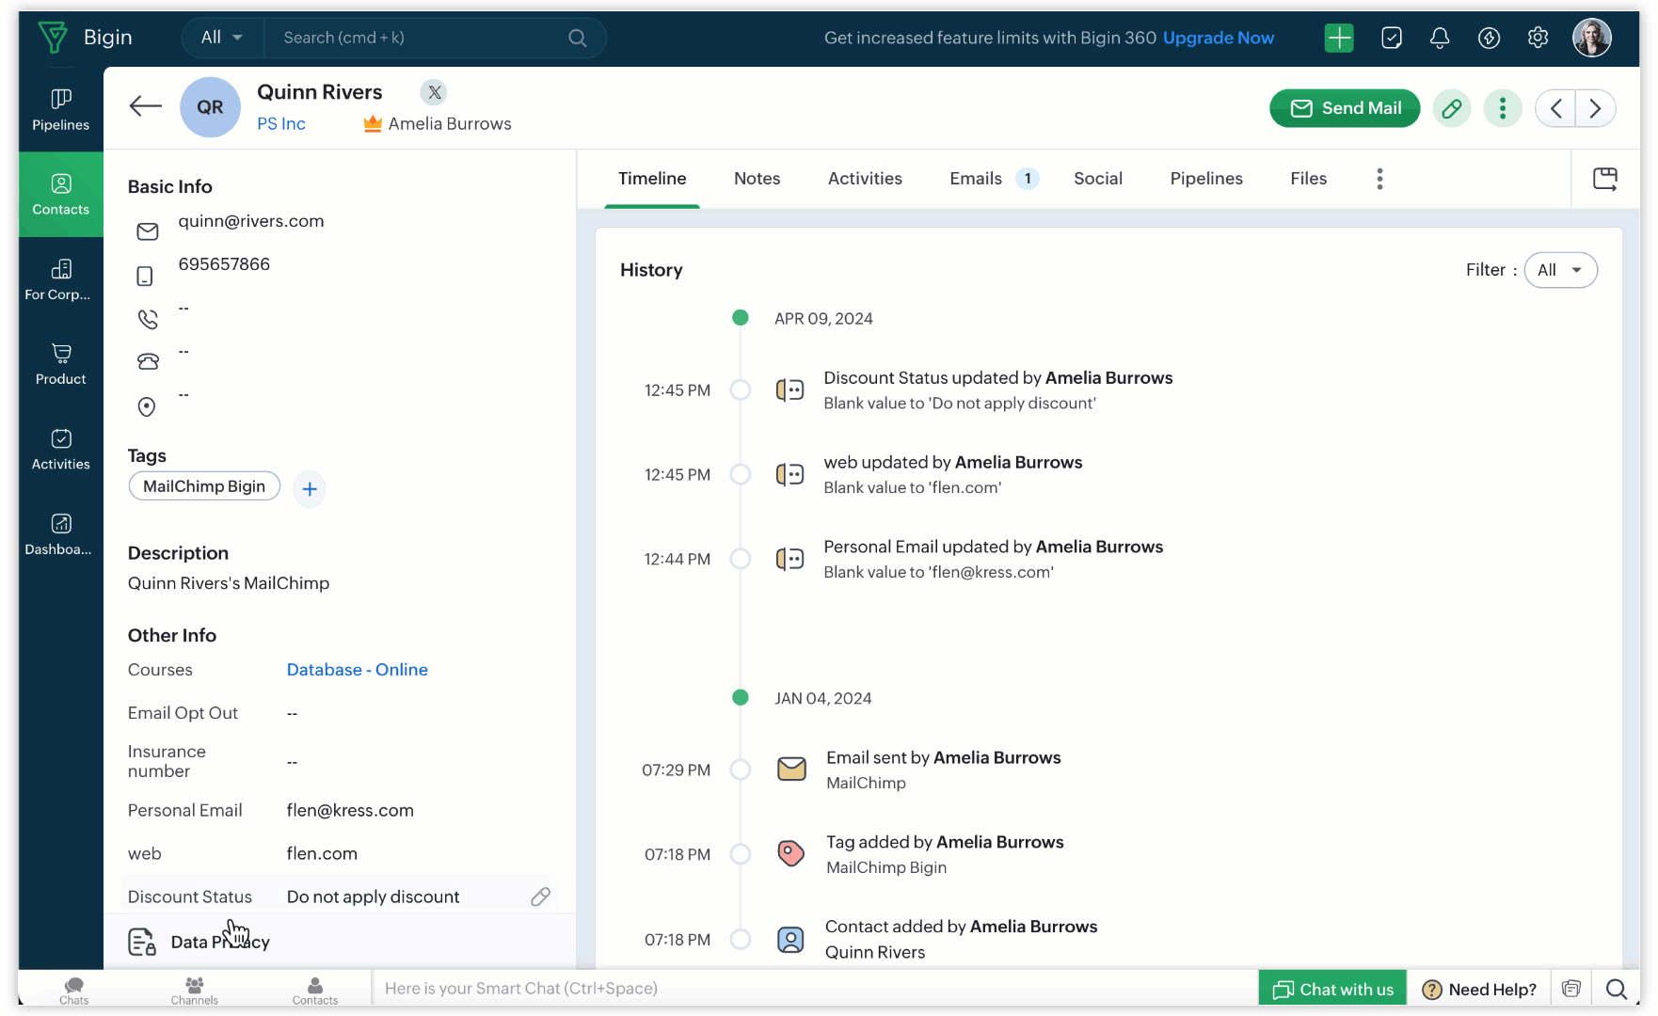This screenshot has height=1016, width=1658.
Task: Open the Database - Online course link
Action: tap(357, 670)
